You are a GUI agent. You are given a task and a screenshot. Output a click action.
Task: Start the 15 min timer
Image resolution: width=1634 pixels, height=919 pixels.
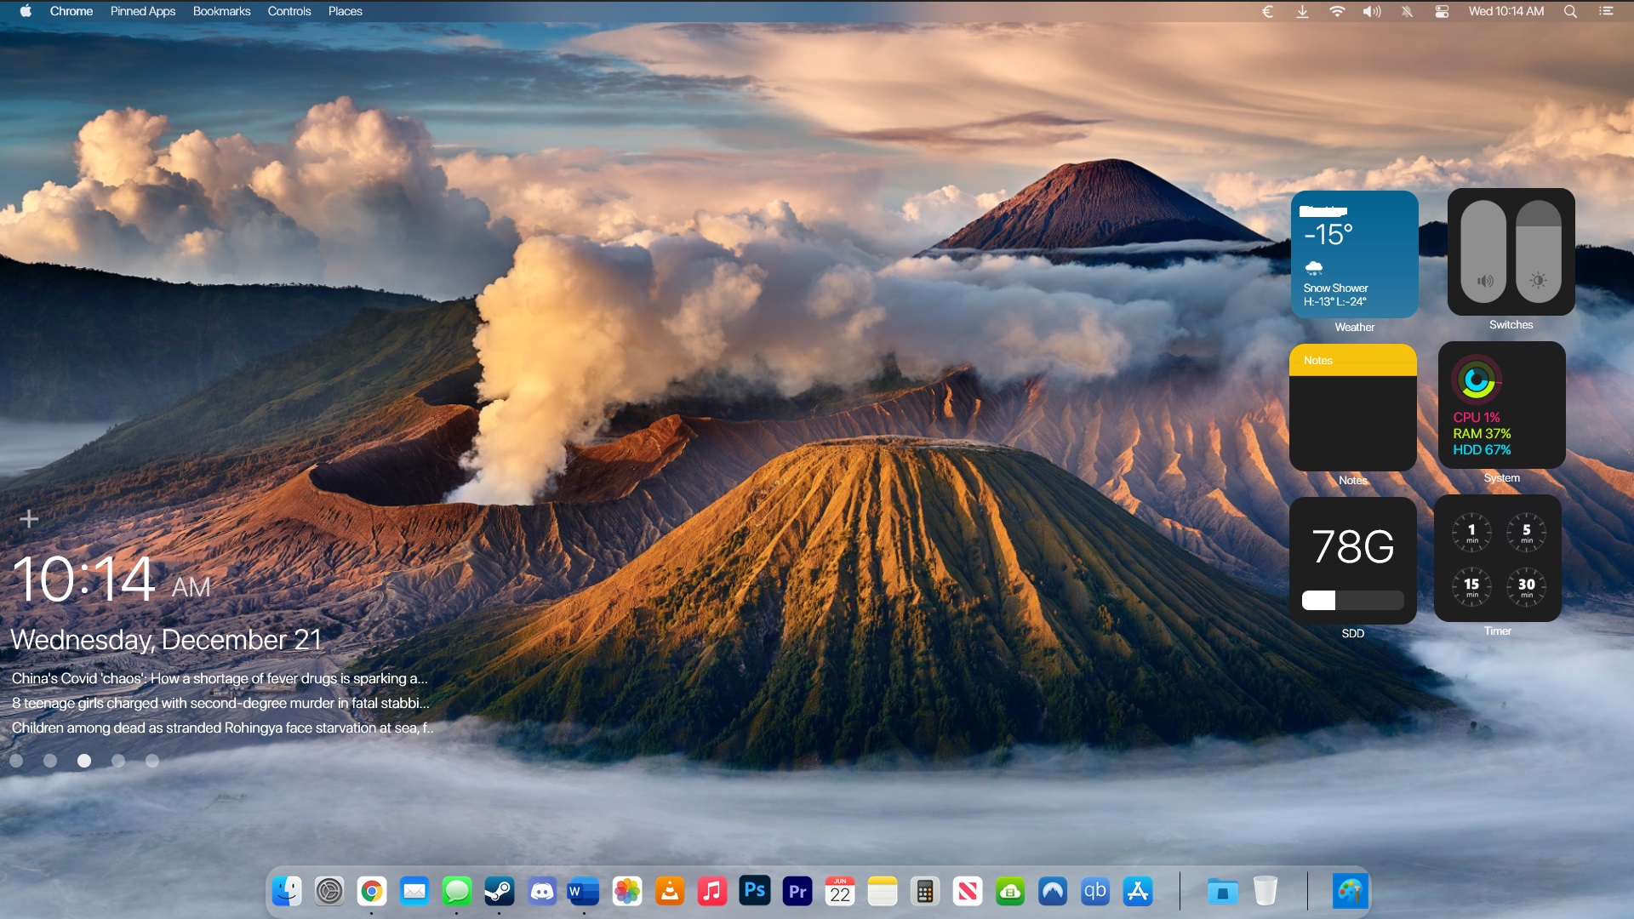[1471, 585]
